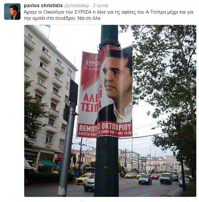
Task: Click the ΣΥΡΙΖΑ logo on the red poster
Action: click(x=93, y=62)
